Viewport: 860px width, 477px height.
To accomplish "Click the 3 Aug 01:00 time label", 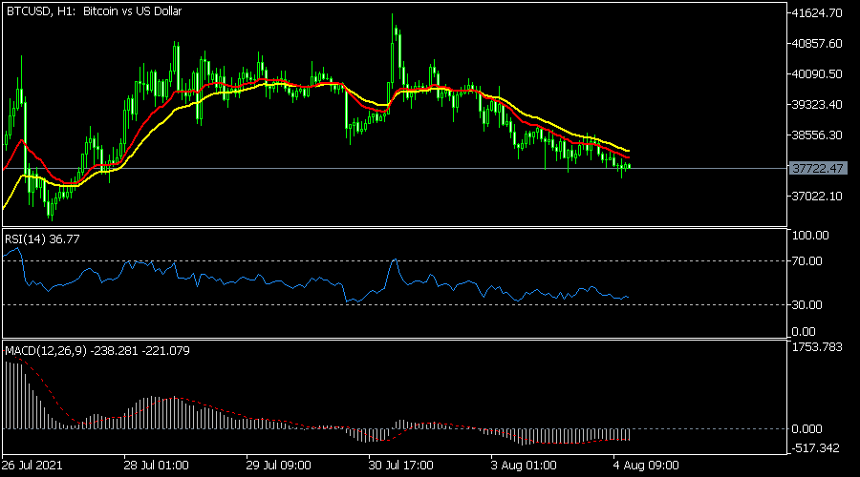I will pos(524,466).
